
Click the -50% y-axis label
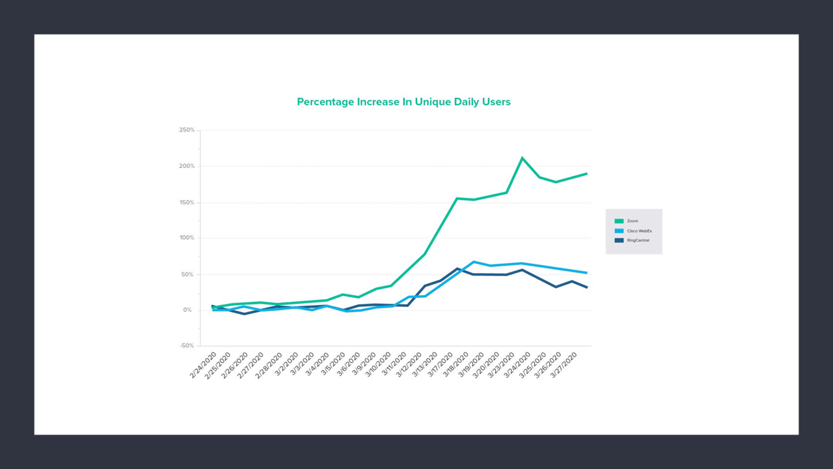pyautogui.click(x=187, y=346)
